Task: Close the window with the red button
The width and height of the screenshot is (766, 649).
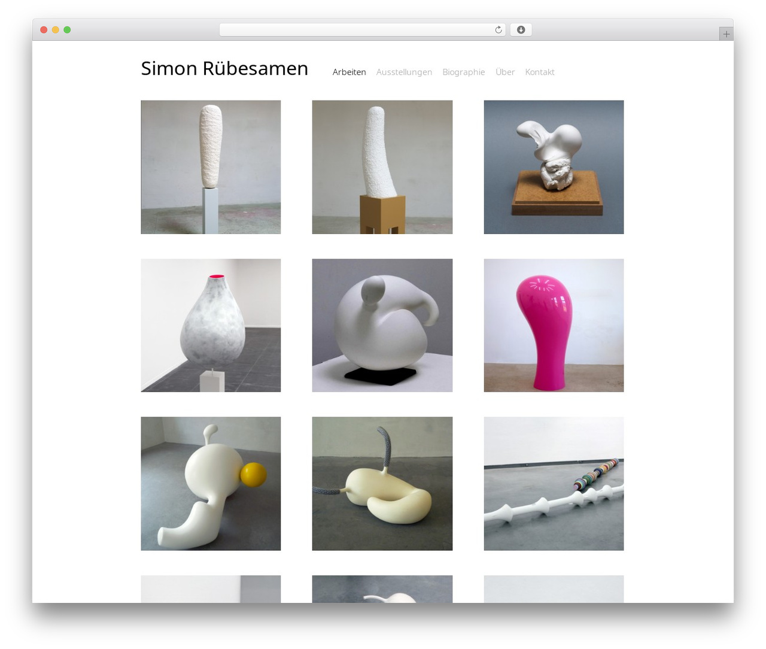Action: point(44,30)
